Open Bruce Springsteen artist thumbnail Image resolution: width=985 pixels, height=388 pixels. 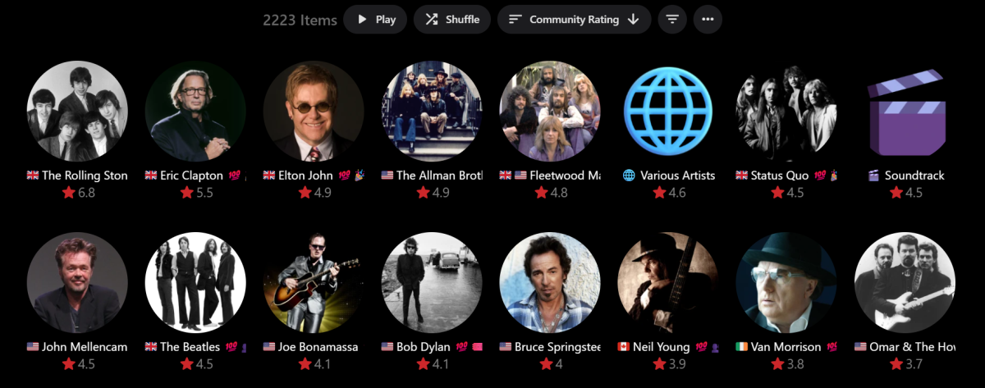coord(550,282)
